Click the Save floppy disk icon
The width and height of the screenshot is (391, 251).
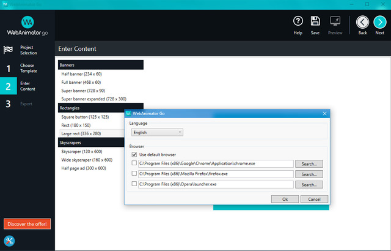(315, 21)
